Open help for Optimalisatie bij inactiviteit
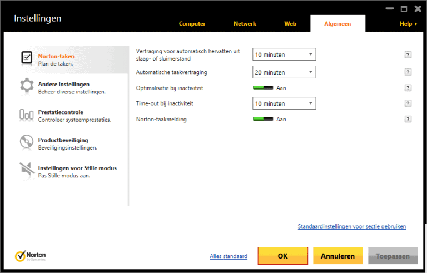This screenshot has width=427, height=273. pos(408,88)
